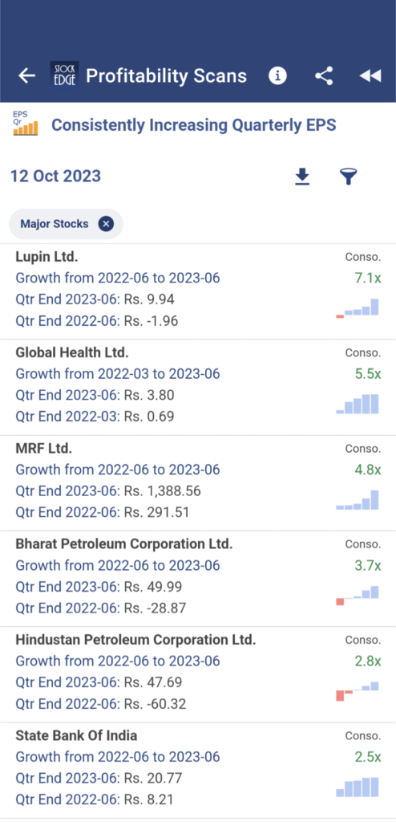Open Lupin Ltd. stock entry
Image resolution: width=396 pixels, height=822 pixels.
(198, 291)
